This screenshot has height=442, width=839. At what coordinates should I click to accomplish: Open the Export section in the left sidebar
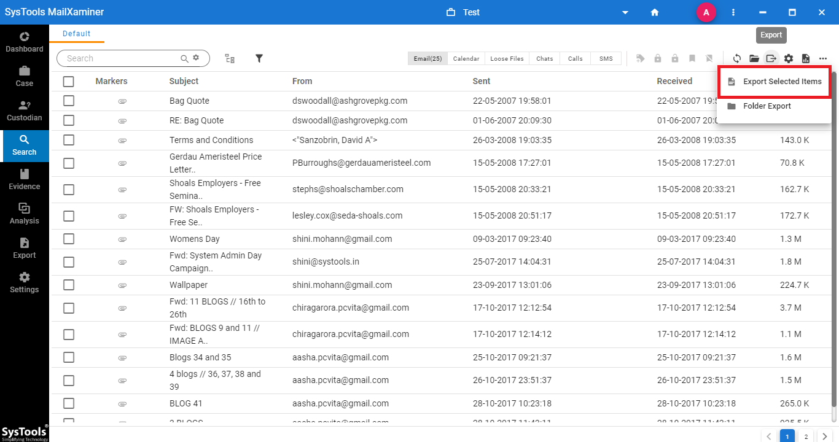coord(25,249)
